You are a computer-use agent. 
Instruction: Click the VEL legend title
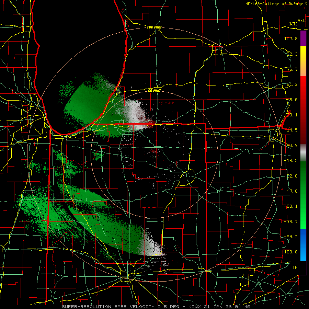pos(301,21)
